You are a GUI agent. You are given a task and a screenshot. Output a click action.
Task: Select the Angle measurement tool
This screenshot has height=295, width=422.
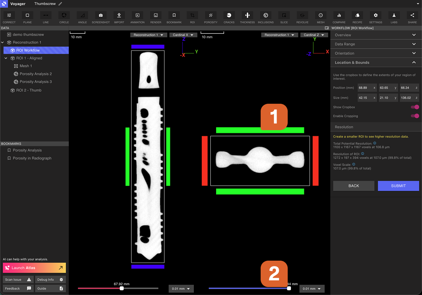tap(82, 16)
